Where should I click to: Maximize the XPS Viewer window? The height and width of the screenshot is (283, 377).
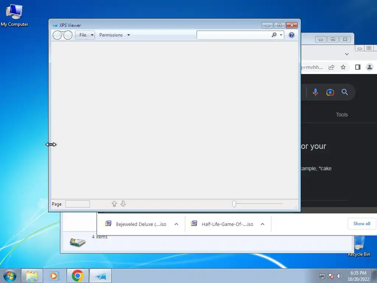tap(279, 25)
